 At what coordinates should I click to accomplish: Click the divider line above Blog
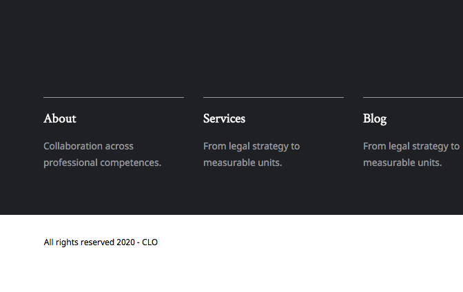click(x=413, y=98)
